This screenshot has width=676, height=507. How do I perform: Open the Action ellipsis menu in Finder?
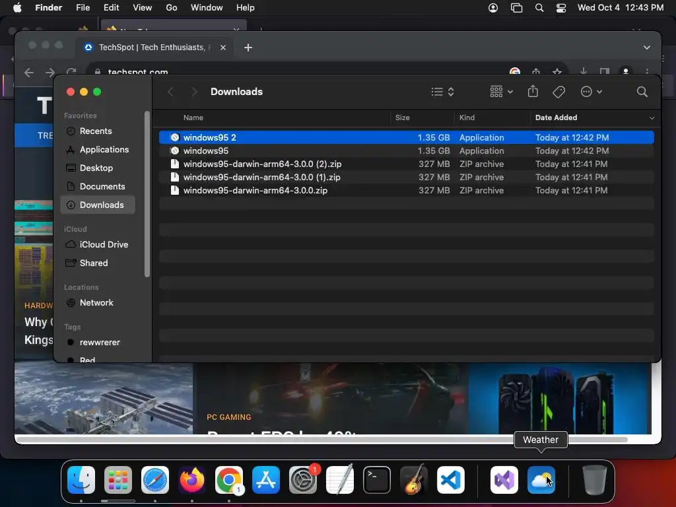pyautogui.click(x=591, y=92)
